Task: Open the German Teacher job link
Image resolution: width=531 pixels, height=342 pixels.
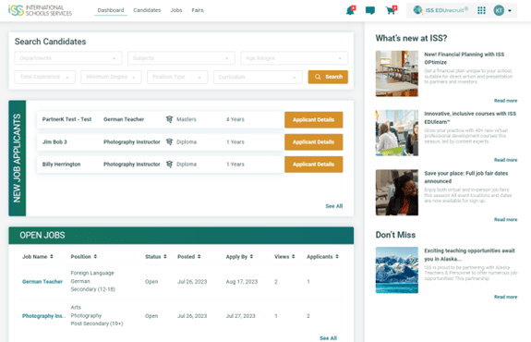Action: [42, 282]
